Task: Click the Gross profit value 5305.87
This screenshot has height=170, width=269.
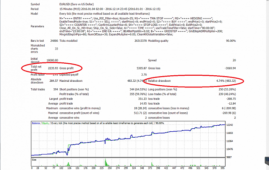Action: pos(142,68)
